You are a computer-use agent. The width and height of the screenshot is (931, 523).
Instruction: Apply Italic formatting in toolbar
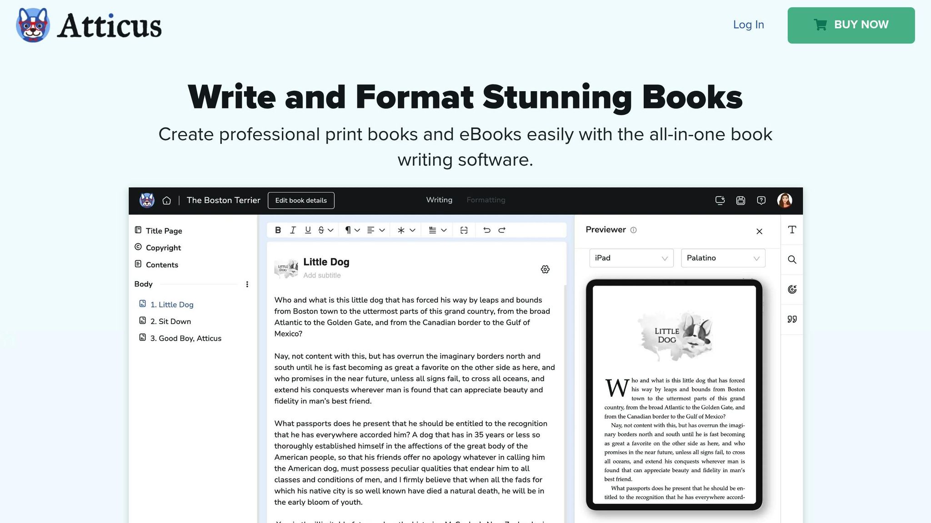[293, 230]
